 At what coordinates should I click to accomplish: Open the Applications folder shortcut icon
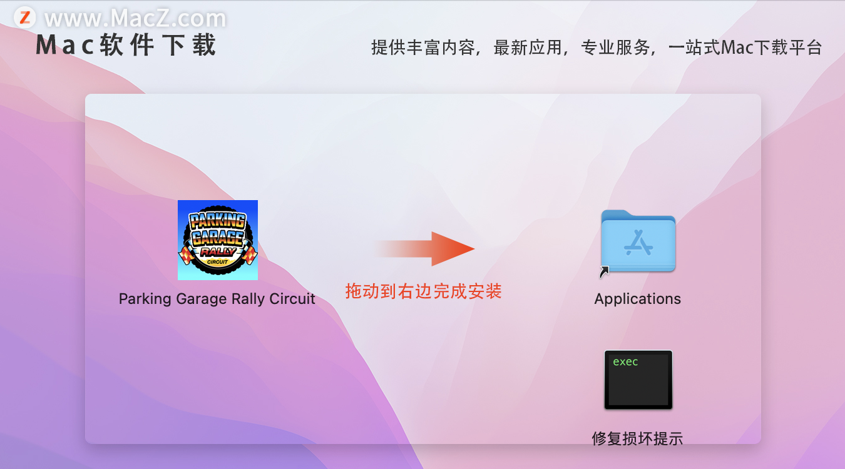[638, 242]
